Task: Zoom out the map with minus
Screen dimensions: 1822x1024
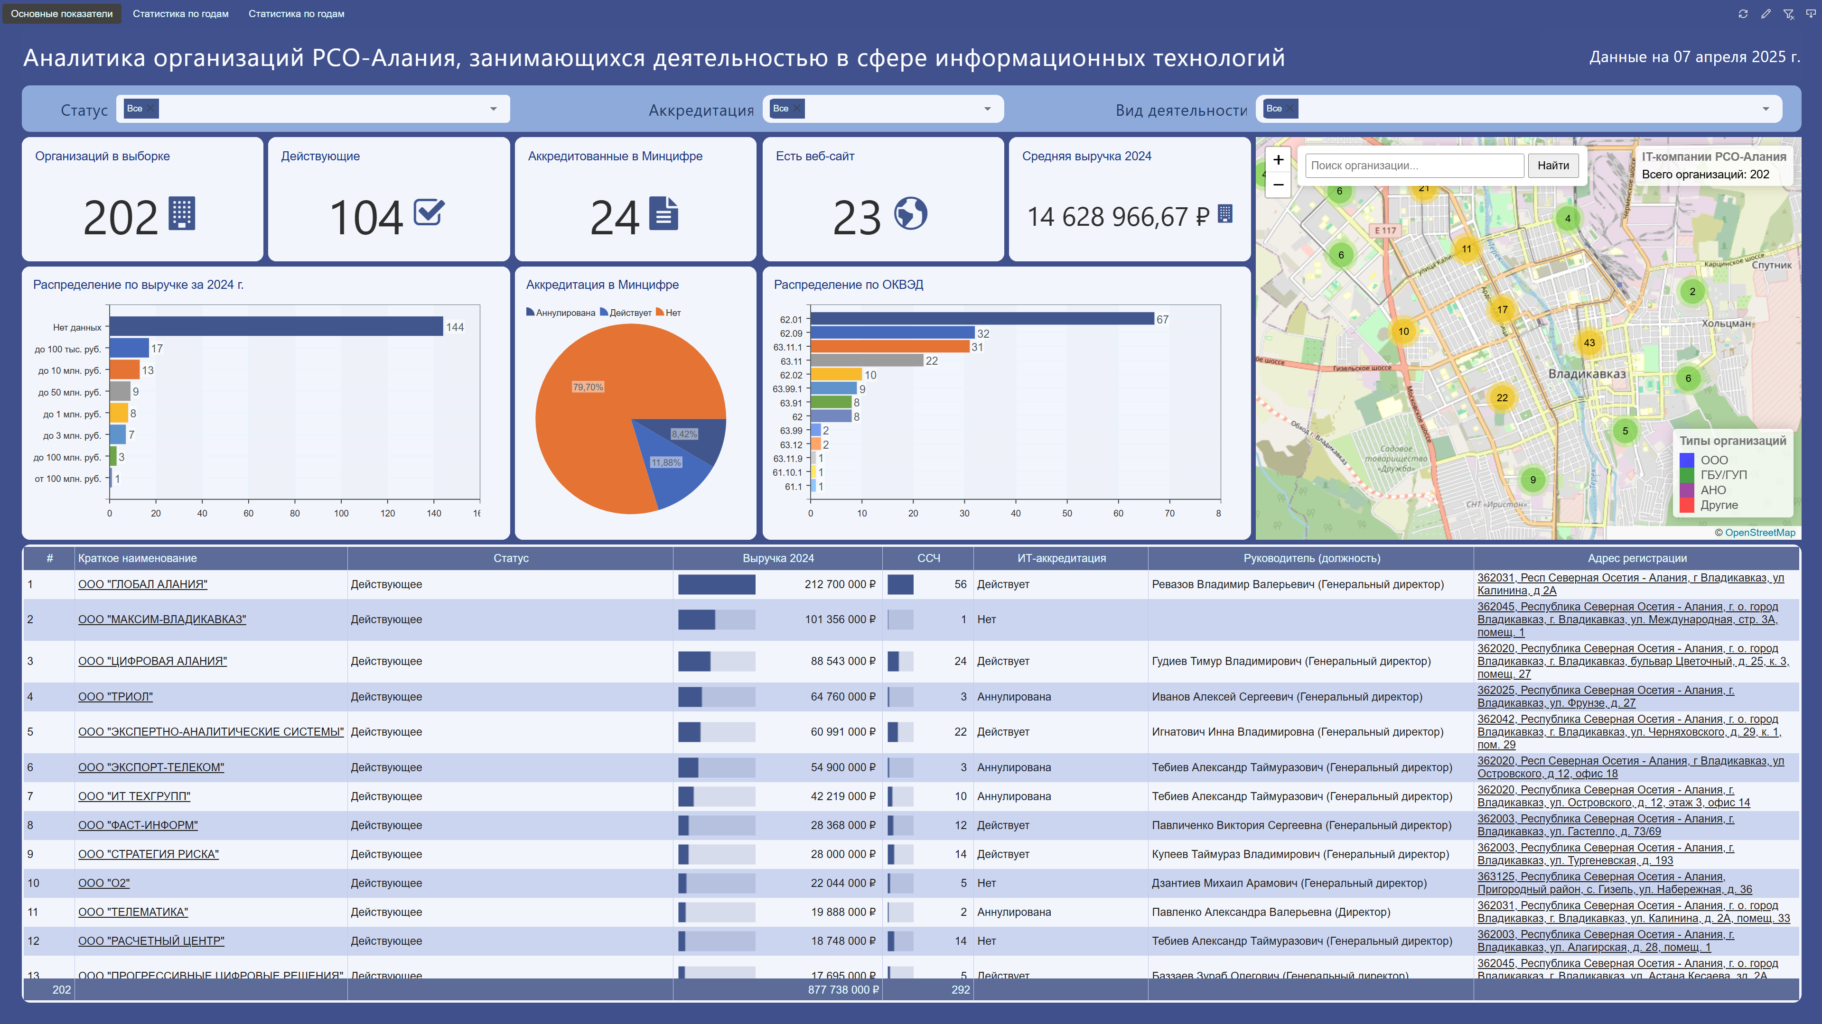Action: tap(1277, 185)
